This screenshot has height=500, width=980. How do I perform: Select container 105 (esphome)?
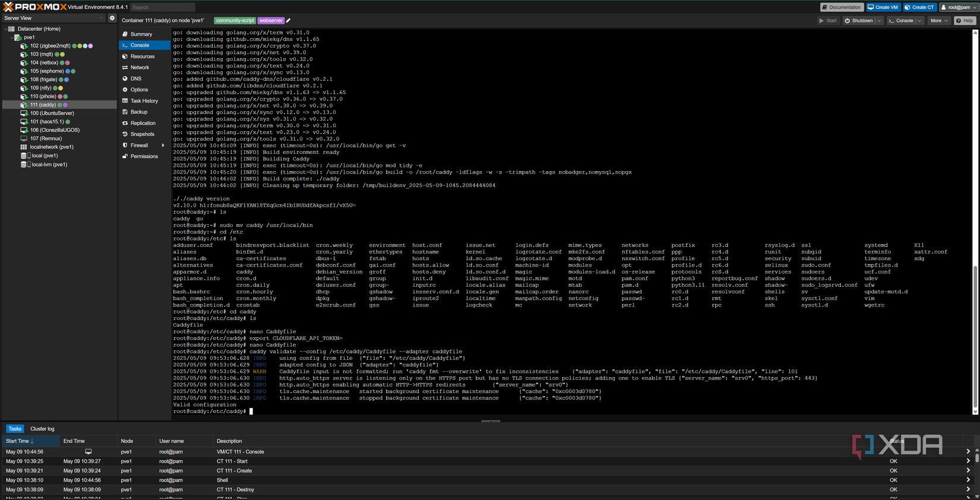(48, 71)
